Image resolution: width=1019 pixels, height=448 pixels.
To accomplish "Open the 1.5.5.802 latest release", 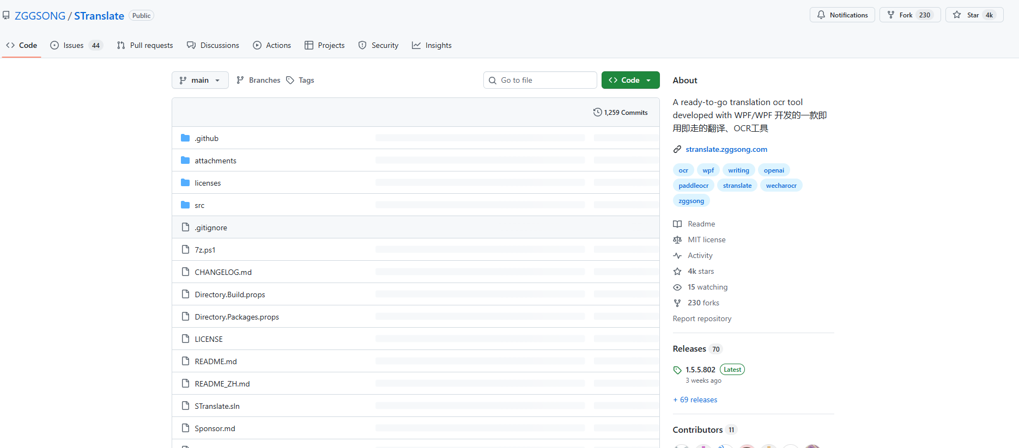I will pos(700,370).
